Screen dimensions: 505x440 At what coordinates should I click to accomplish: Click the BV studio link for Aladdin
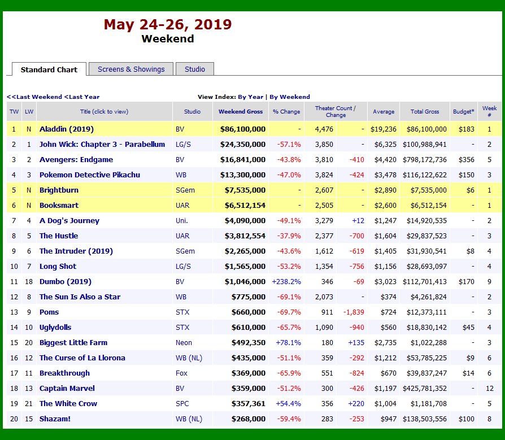(180, 129)
